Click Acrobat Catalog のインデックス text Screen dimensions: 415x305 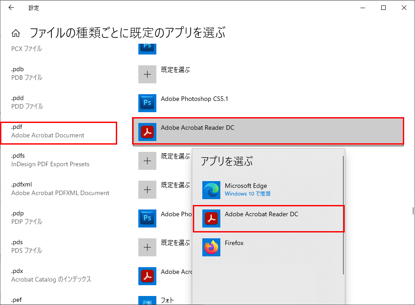tap(51, 280)
